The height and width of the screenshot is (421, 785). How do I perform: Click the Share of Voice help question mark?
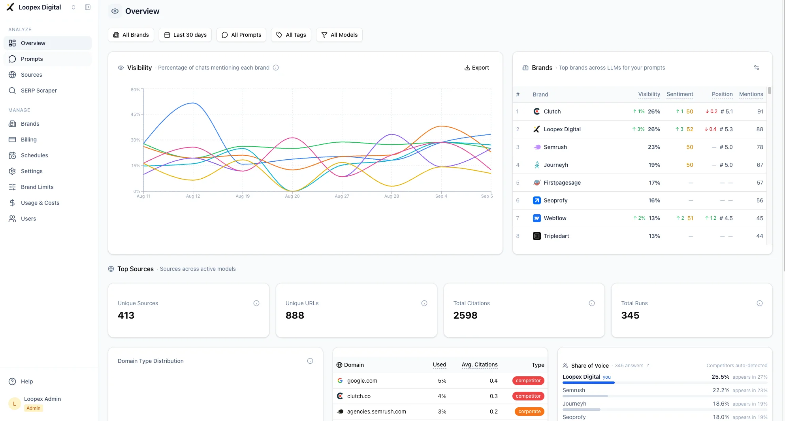point(648,366)
